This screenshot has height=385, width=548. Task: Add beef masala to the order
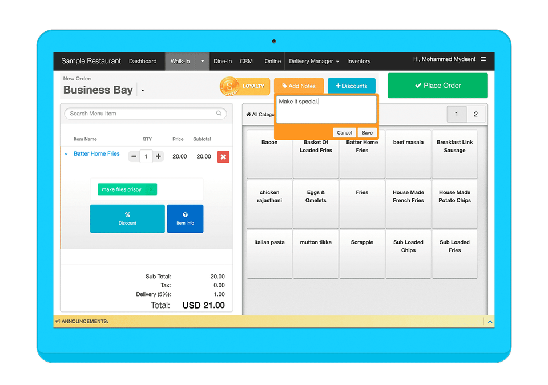[408, 154]
